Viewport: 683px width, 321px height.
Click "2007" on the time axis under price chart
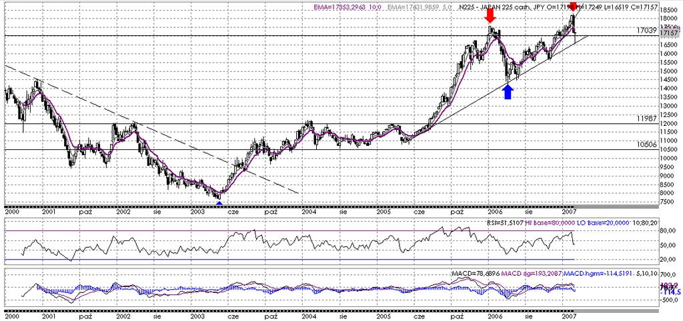pos(569,212)
